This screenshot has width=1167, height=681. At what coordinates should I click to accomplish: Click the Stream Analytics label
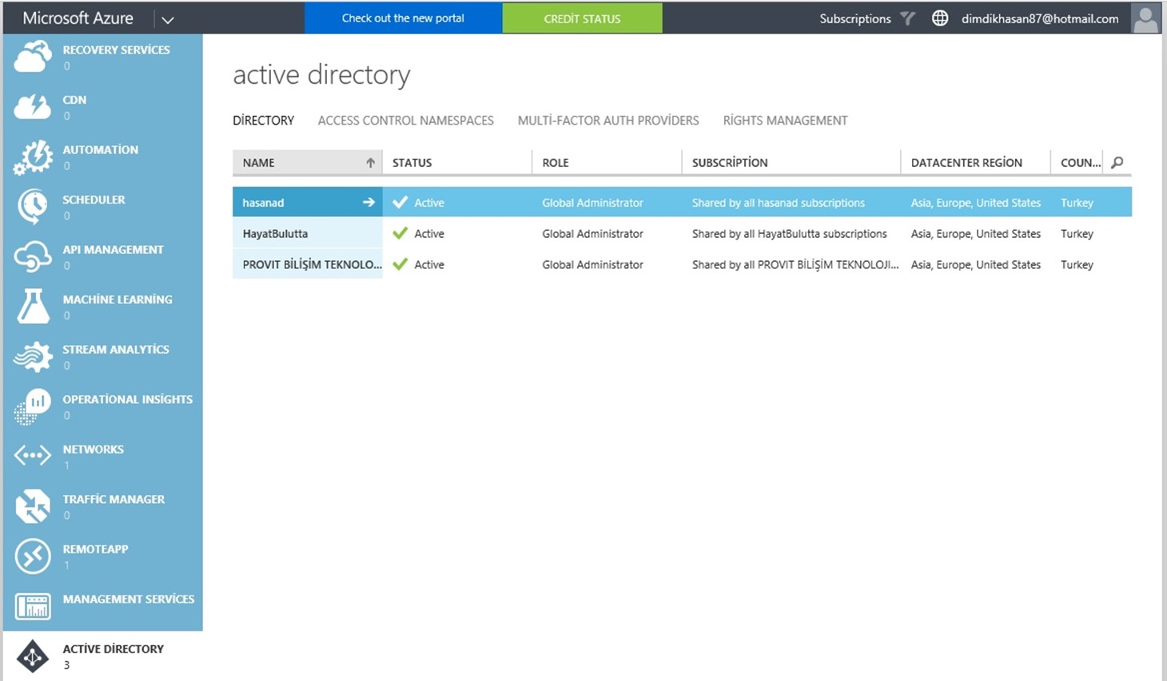[116, 349]
